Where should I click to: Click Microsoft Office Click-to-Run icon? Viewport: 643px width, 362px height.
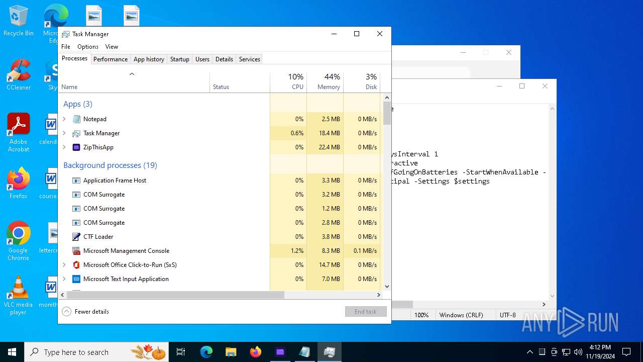click(76, 265)
